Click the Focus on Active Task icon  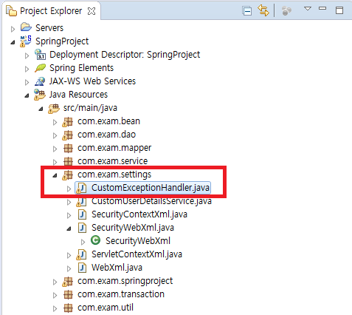pos(286,11)
